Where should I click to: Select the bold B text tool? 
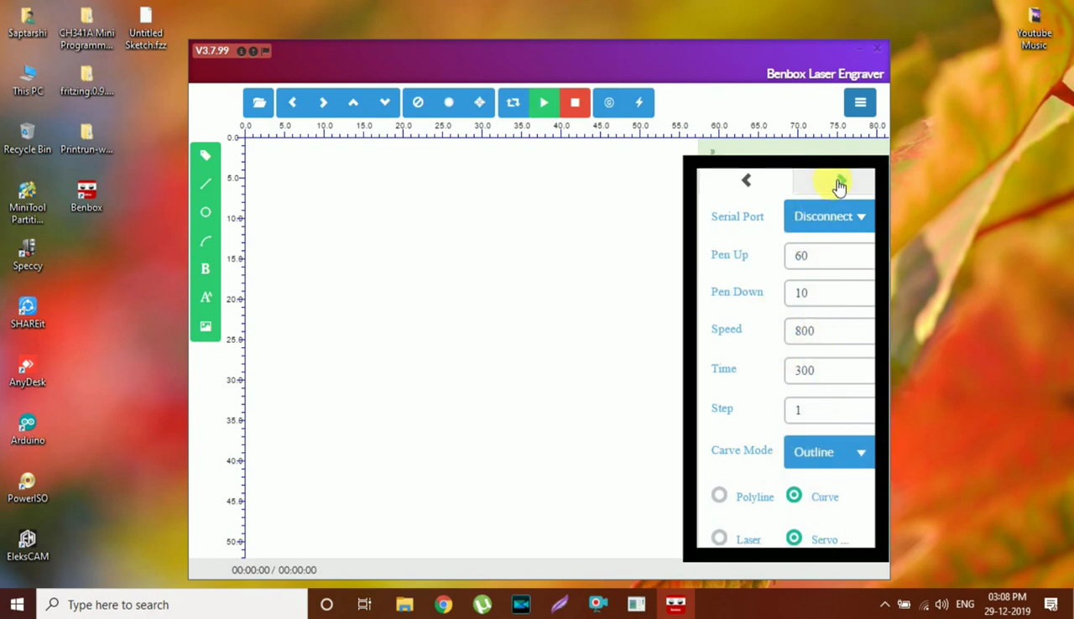206,269
